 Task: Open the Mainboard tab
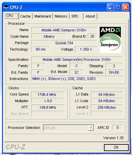[43, 16]
